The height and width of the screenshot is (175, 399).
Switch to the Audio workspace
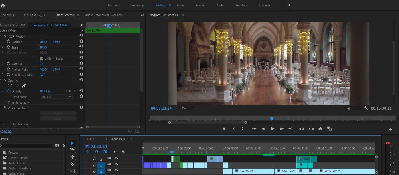(x=220, y=5)
